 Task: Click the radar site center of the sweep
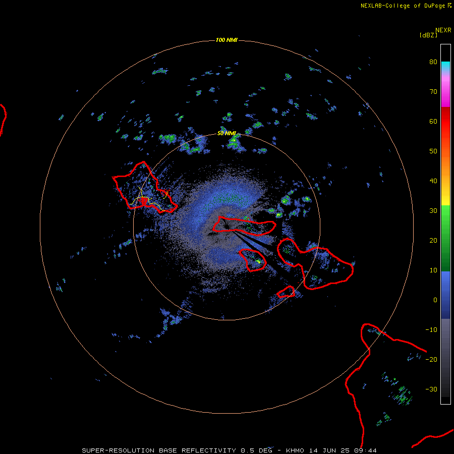click(226, 226)
